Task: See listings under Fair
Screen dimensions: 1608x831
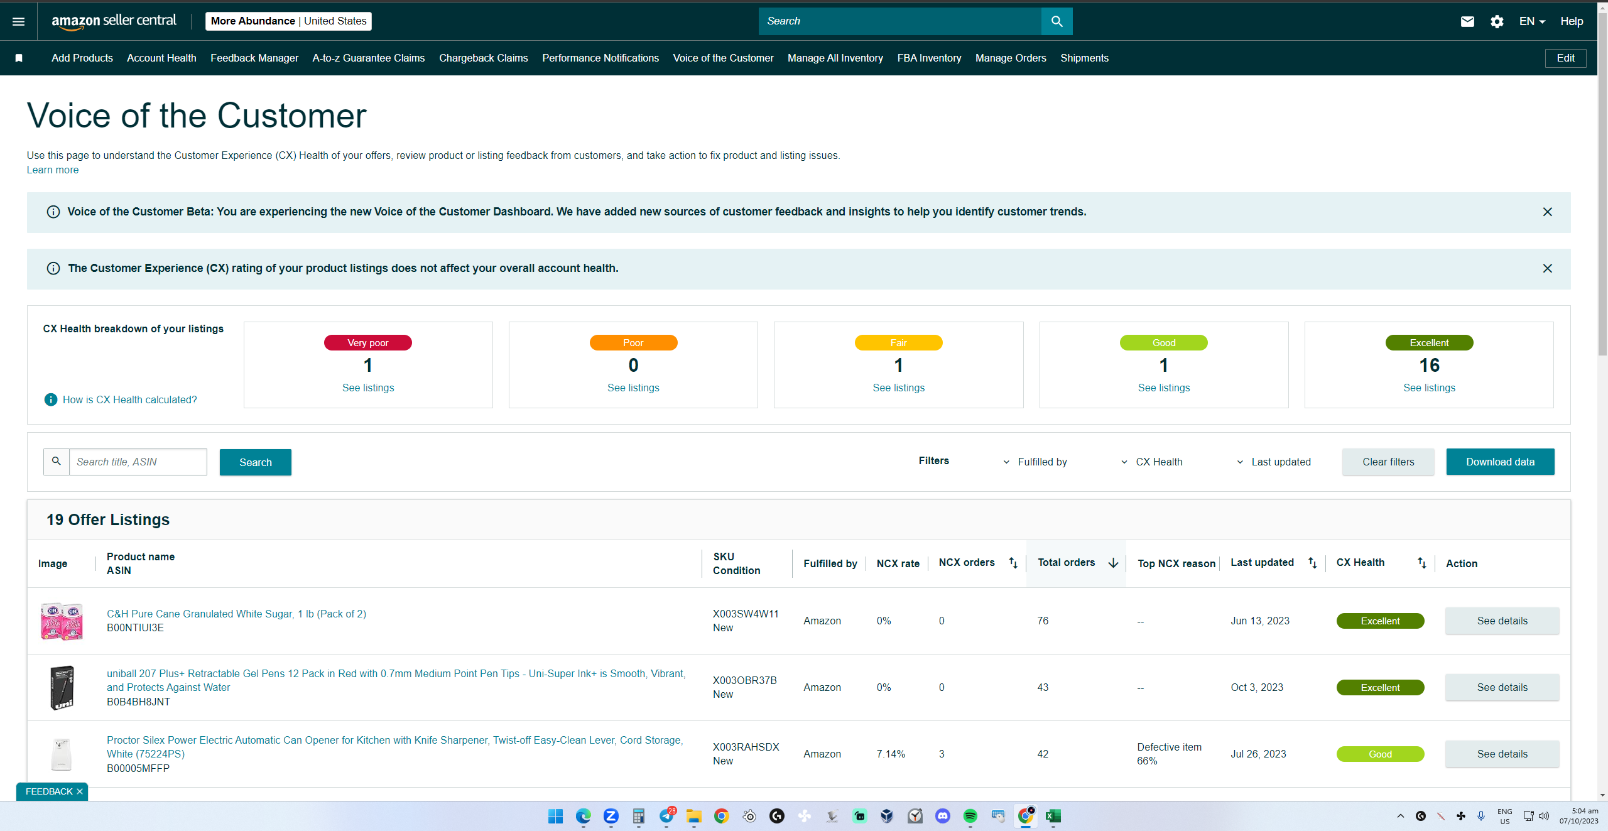Action: (898, 388)
